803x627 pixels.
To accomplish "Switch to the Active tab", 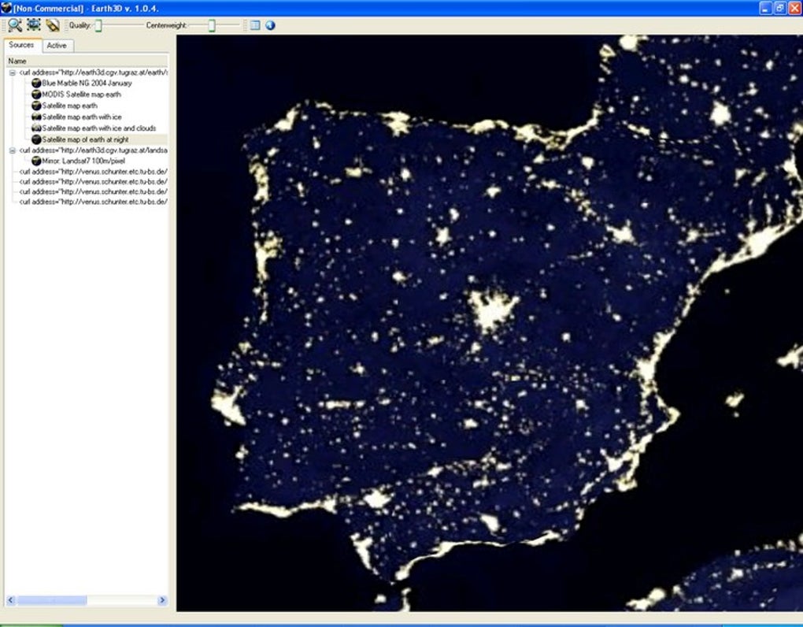I will point(57,46).
